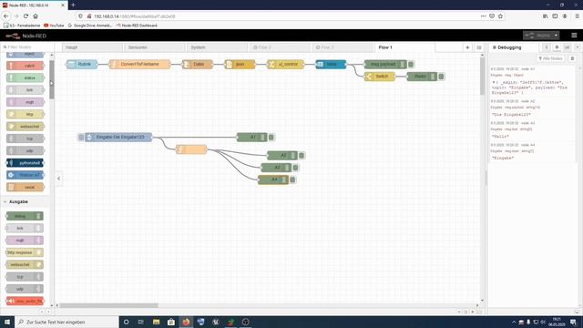Click the Deploy button
The height and width of the screenshot is (328, 583).
pyautogui.click(x=538, y=36)
